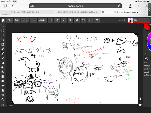Open the Edit menu

(17, 20)
